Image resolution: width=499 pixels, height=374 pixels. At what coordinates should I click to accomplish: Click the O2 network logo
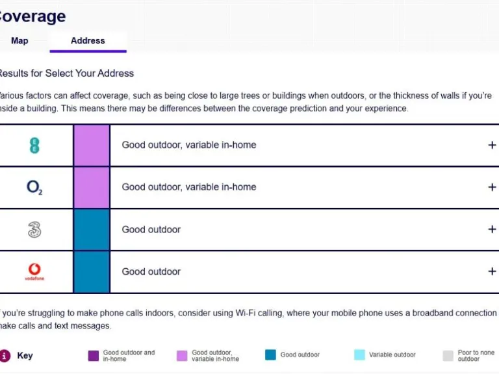[x=34, y=187]
